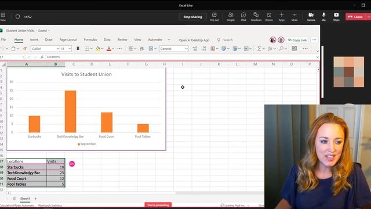This screenshot has height=209, width=371.
Task: Expand the font size 11 dropdown
Action: pos(70,49)
